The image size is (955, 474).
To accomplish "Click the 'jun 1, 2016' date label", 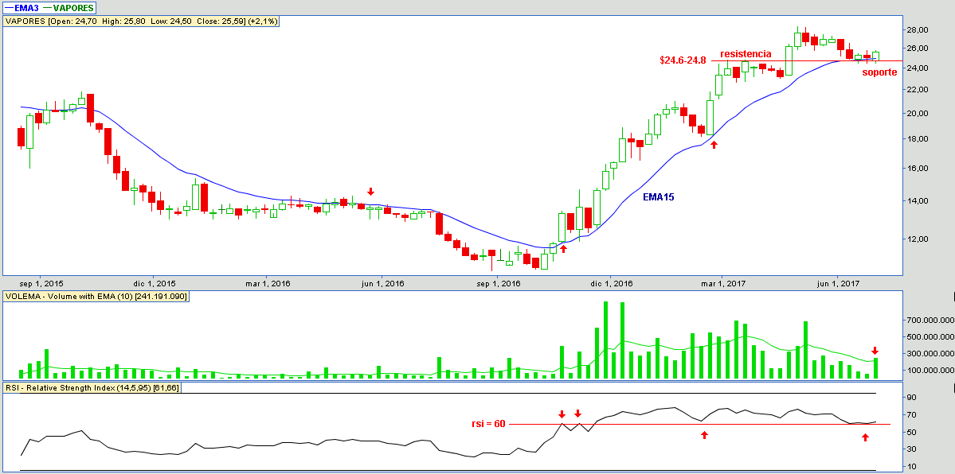I will click(383, 284).
